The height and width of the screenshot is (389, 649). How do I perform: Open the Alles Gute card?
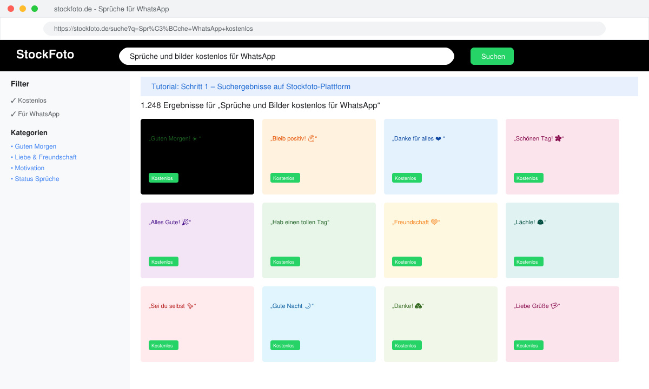197,240
